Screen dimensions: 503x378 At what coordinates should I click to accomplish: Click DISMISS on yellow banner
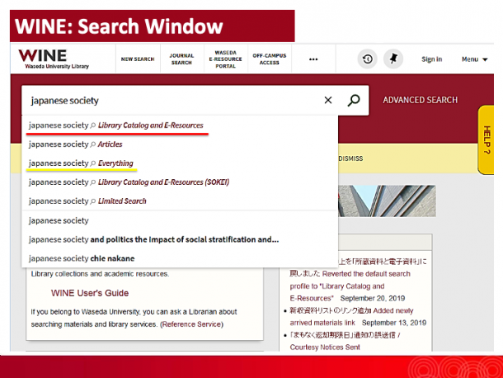pyautogui.click(x=350, y=158)
